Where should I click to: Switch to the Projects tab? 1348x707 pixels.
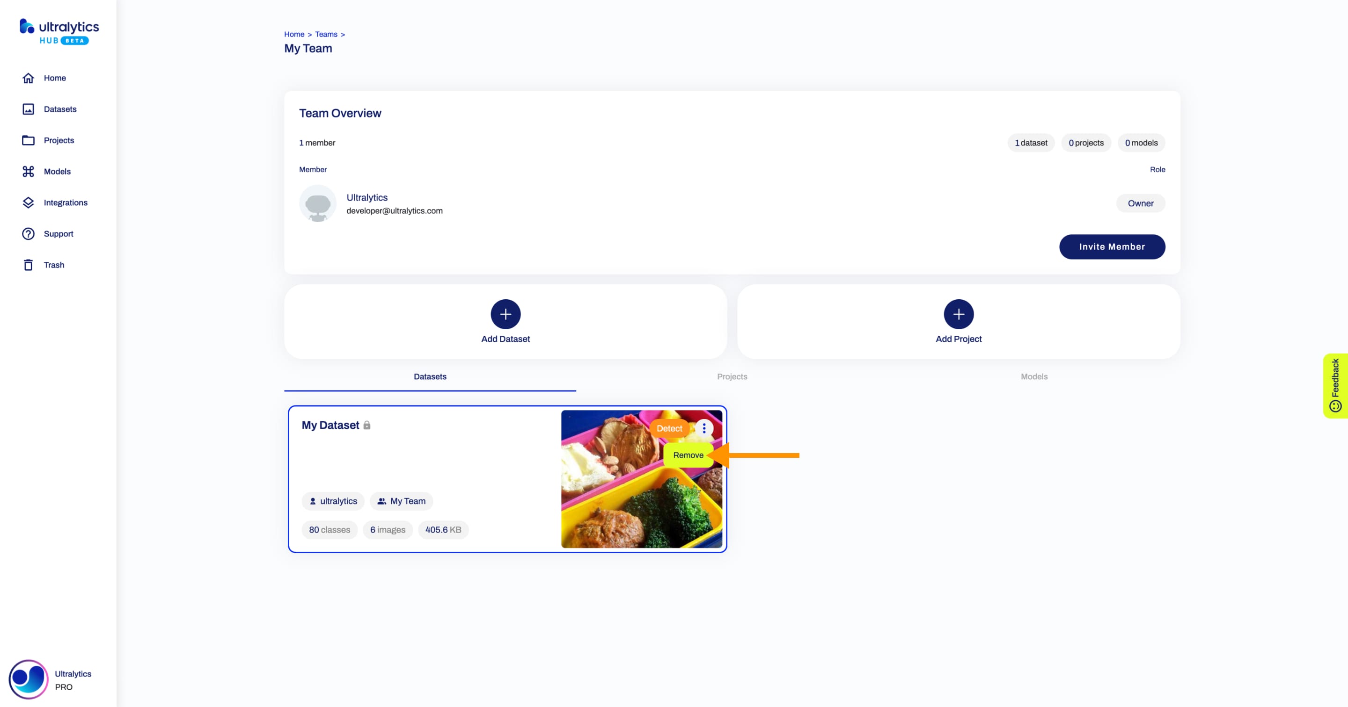tap(732, 376)
